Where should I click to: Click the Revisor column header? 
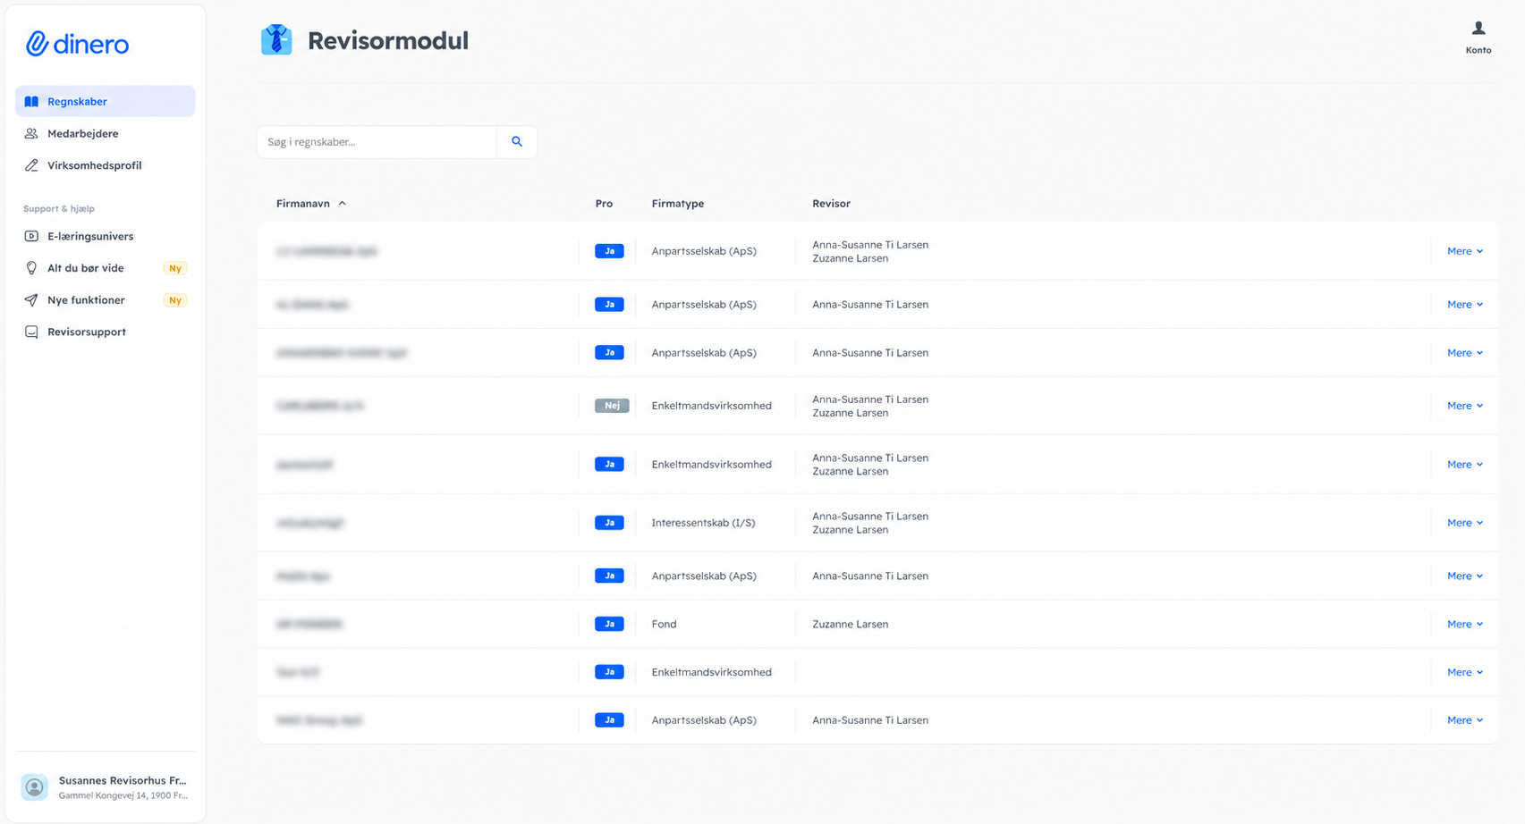(831, 204)
